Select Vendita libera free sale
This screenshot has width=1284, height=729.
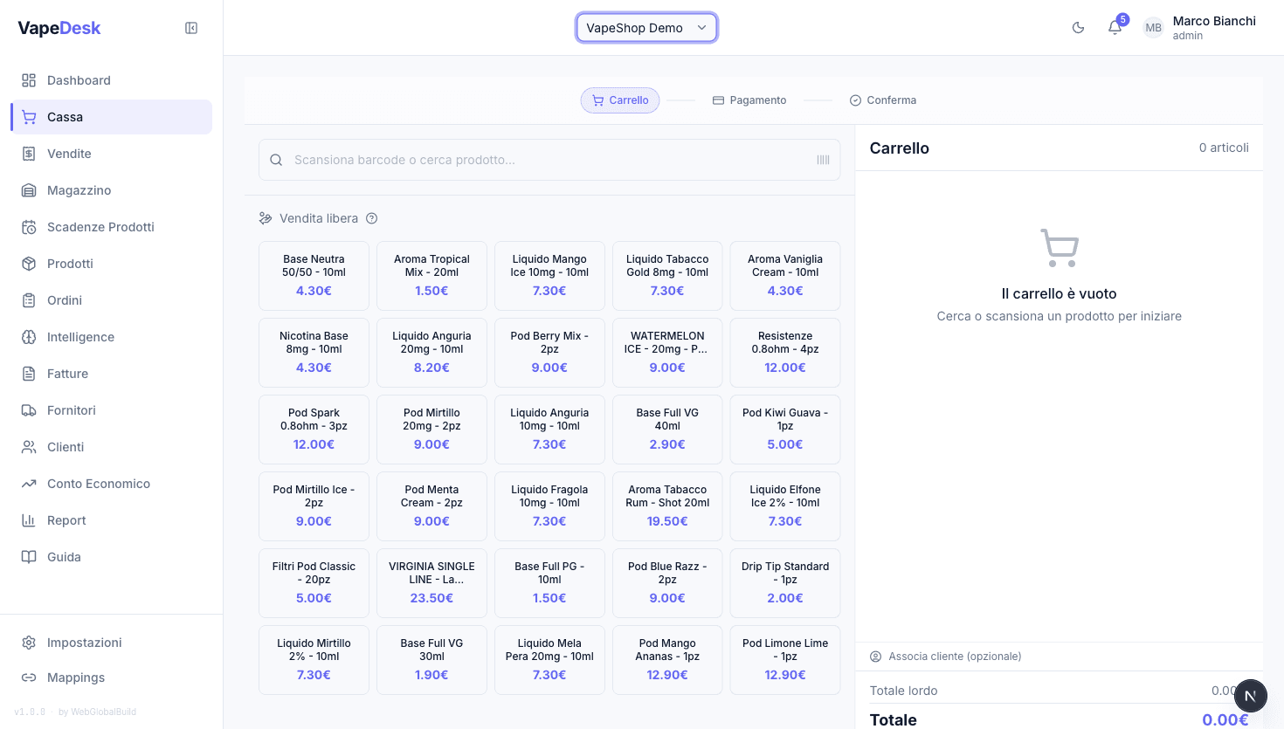pos(318,218)
